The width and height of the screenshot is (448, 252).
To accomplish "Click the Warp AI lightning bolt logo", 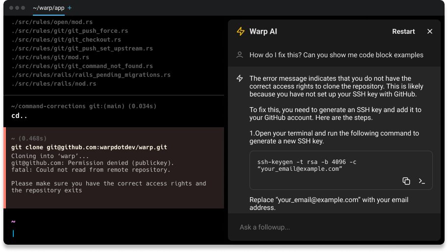I will [241, 31].
